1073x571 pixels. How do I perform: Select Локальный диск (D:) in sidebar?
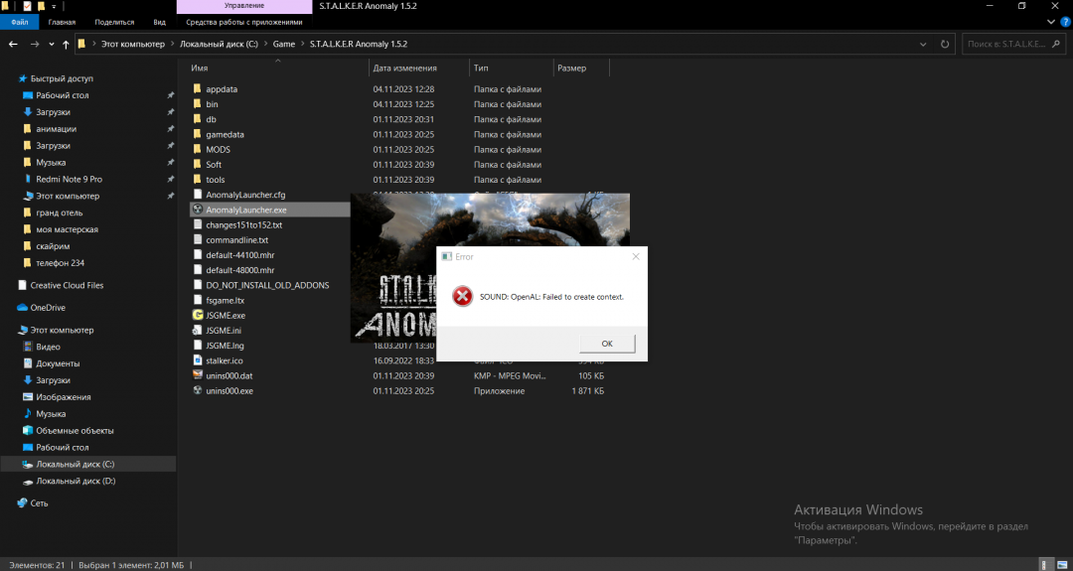[x=76, y=482]
